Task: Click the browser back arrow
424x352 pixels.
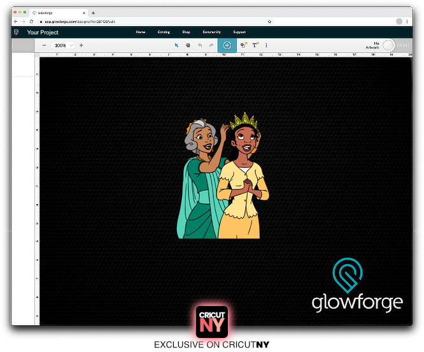Action: click(x=16, y=22)
